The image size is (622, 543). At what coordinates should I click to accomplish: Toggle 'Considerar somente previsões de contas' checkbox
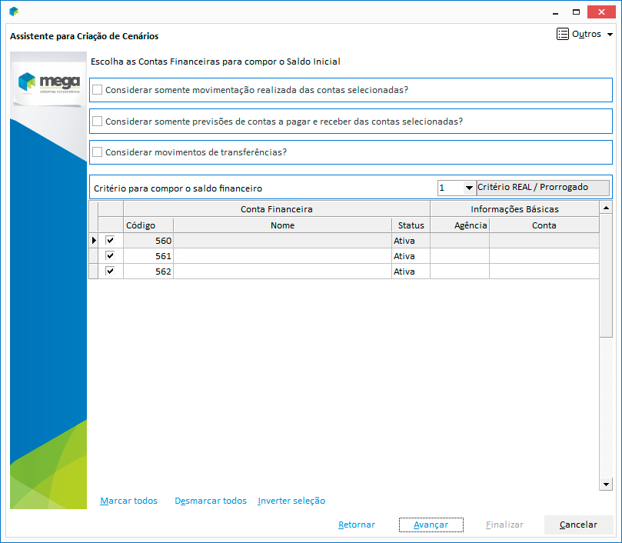point(98,122)
